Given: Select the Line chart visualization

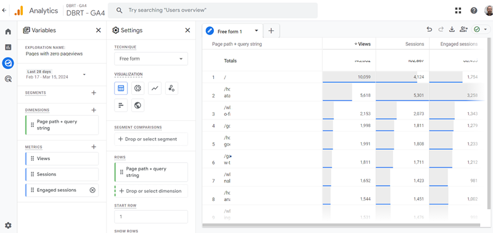Looking at the screenshot, I should (155, 88).
